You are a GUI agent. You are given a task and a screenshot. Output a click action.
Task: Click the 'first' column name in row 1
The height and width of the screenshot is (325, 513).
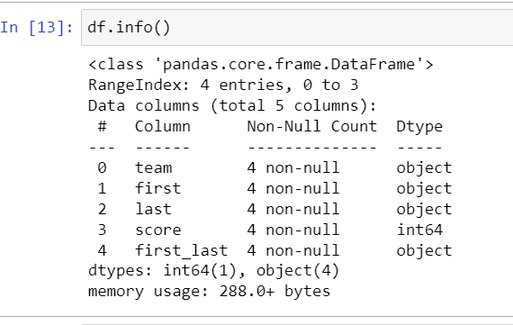point(157,188)
